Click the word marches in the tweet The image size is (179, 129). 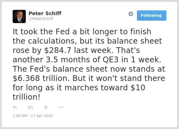(81, 88)
